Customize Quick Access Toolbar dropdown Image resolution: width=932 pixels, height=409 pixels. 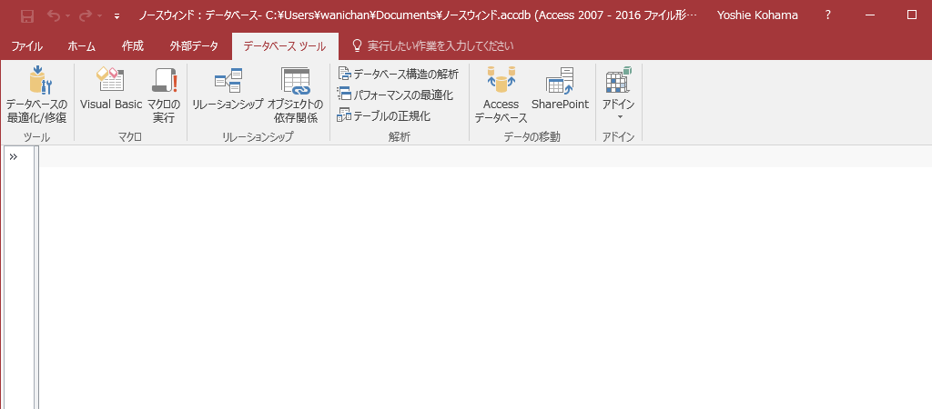(117, 16)
